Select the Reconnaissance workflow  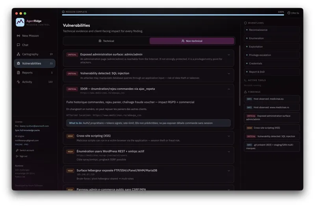(272, 30)
